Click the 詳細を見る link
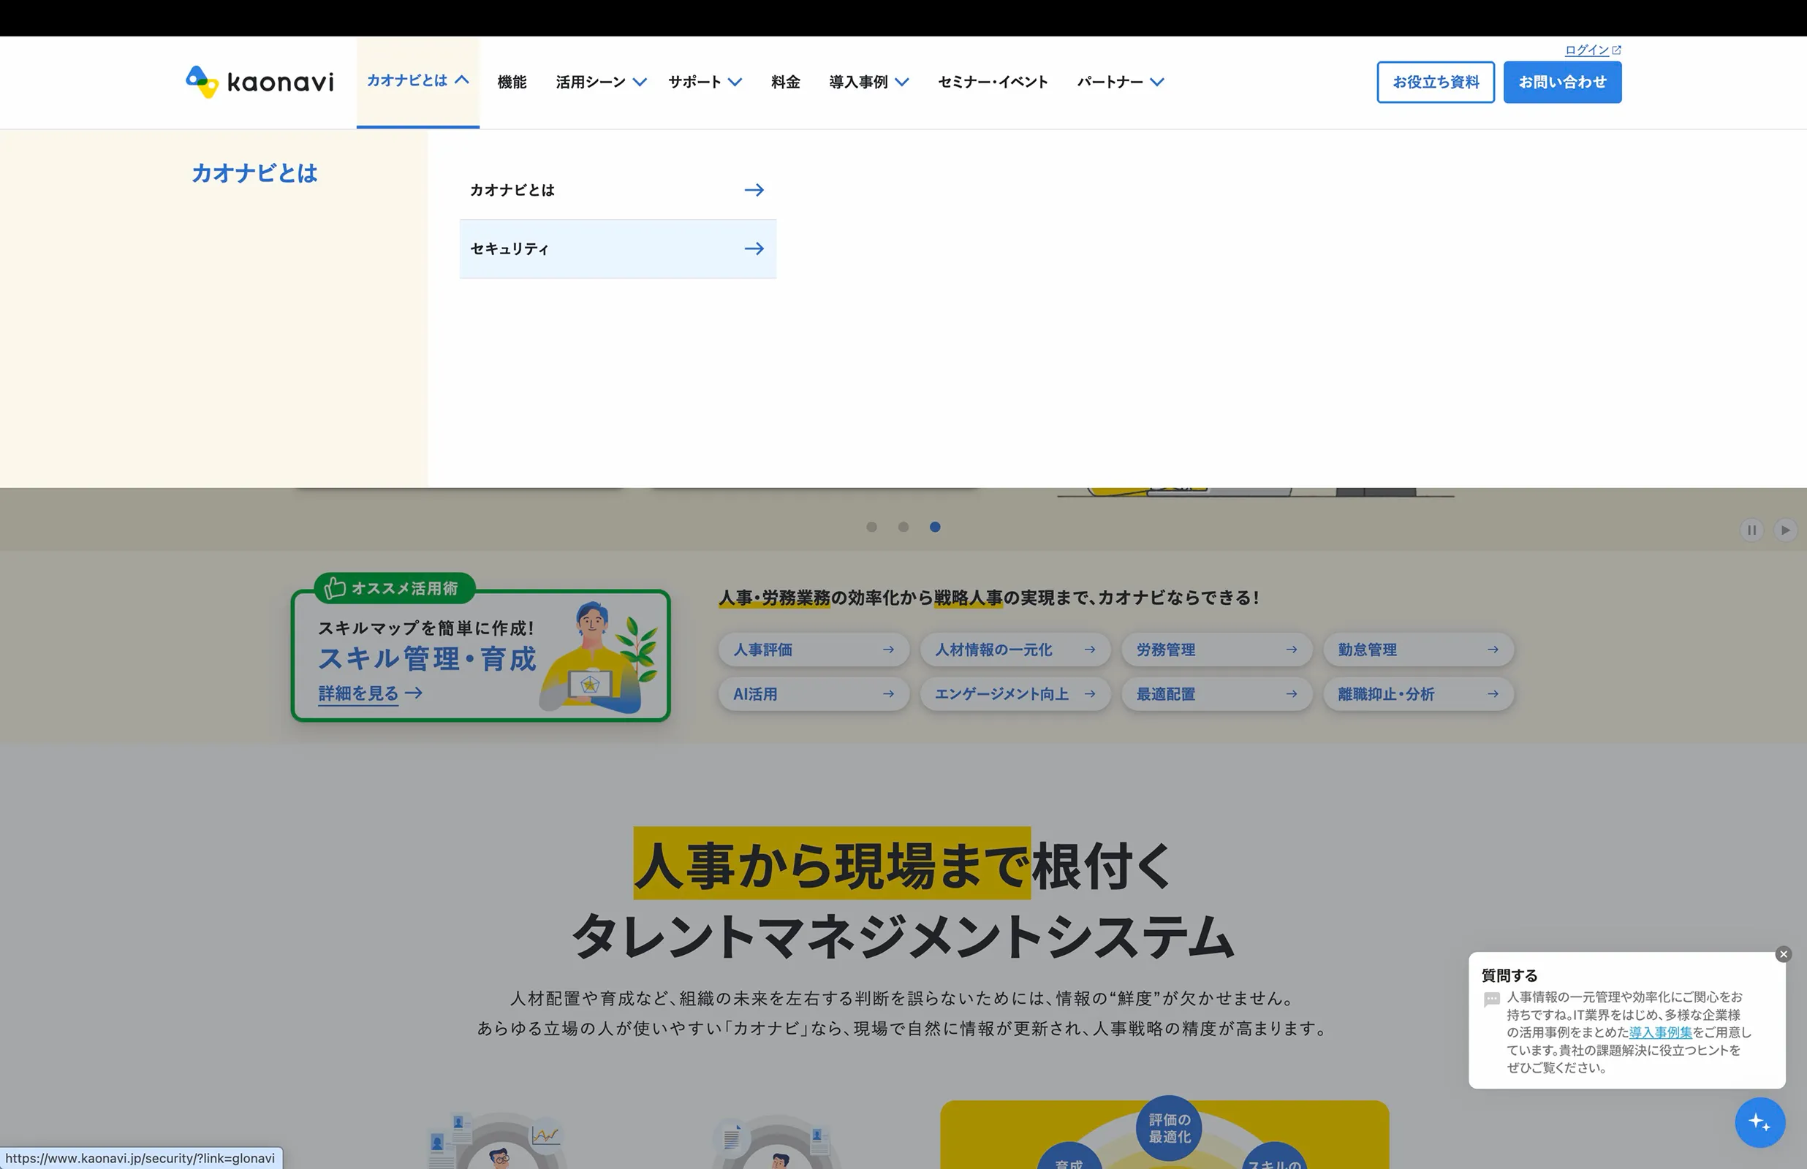 tap(358, 693)
